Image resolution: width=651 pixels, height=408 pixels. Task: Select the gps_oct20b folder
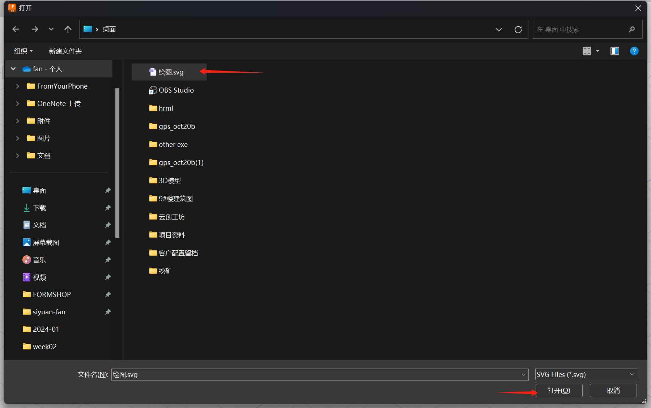click(x=172, y=126)
